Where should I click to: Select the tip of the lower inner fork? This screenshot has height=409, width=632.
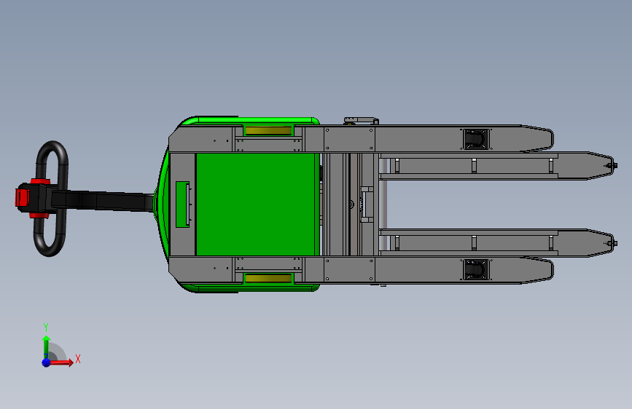pos(601,243)
